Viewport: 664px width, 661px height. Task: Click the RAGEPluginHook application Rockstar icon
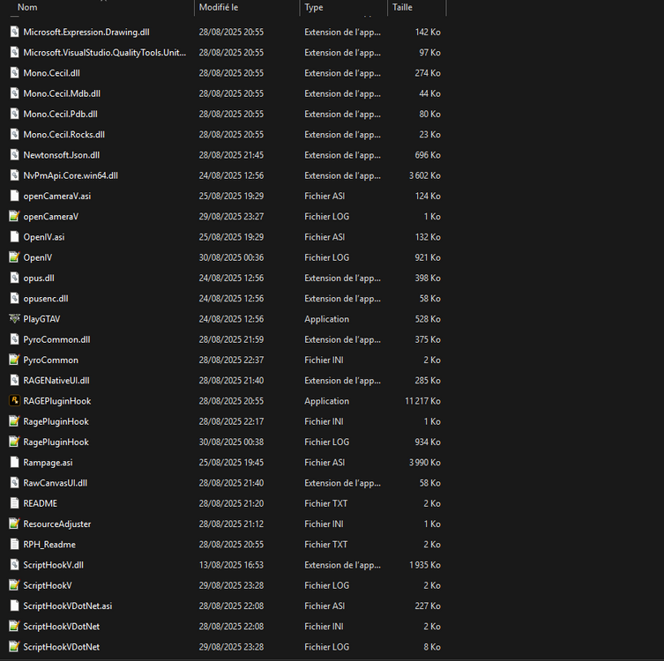[14, 401]
